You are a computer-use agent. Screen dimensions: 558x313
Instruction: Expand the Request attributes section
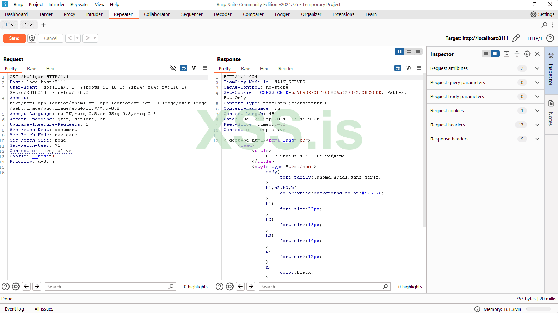coord(537,68)
